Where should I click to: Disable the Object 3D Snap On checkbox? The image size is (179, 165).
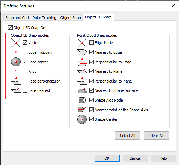pos(10,28)
